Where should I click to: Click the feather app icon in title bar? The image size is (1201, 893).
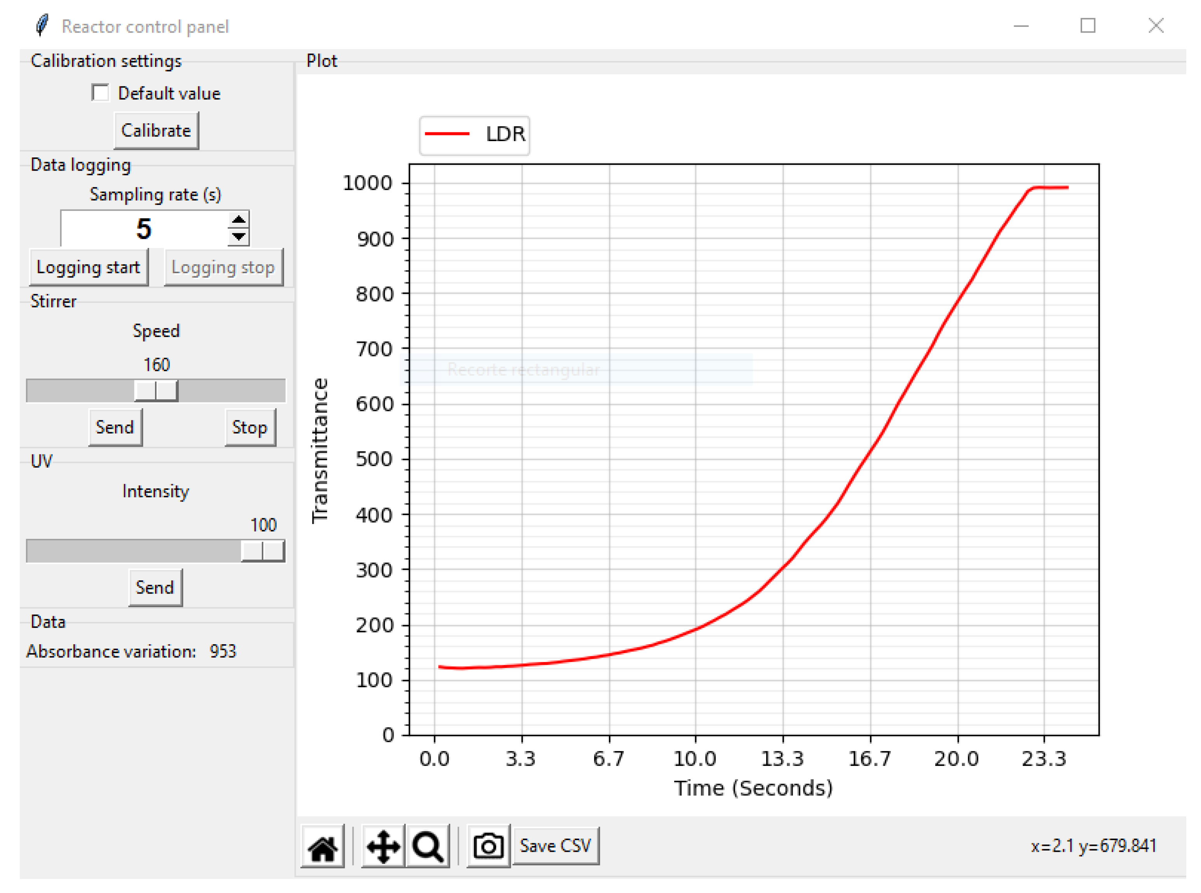[42, 25]
